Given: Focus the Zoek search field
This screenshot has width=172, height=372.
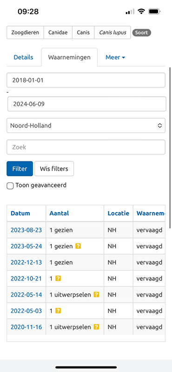Looking at the screenshot, I should click(86, 147).
